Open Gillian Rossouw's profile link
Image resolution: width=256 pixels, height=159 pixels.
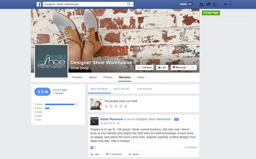click(x=112, y=119)
